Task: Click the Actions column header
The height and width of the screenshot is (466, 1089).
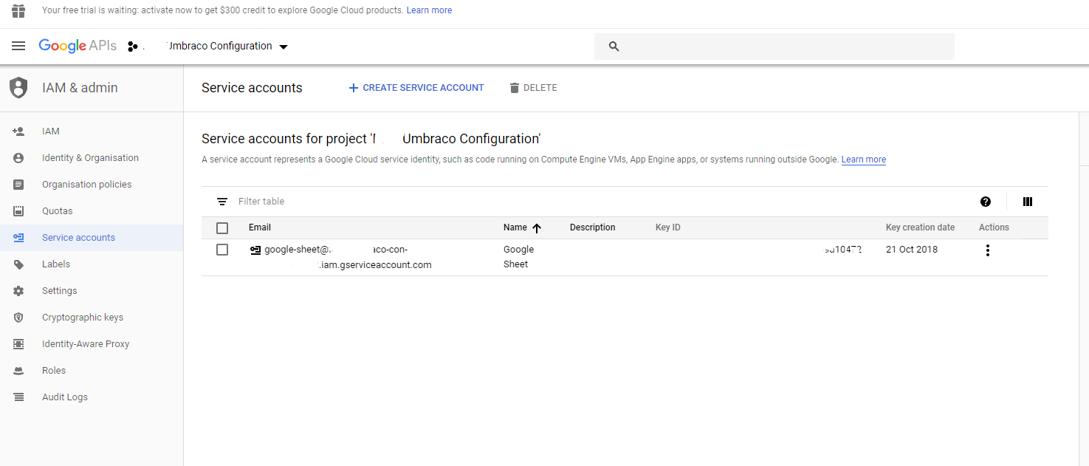Action: tap(994, 227)
